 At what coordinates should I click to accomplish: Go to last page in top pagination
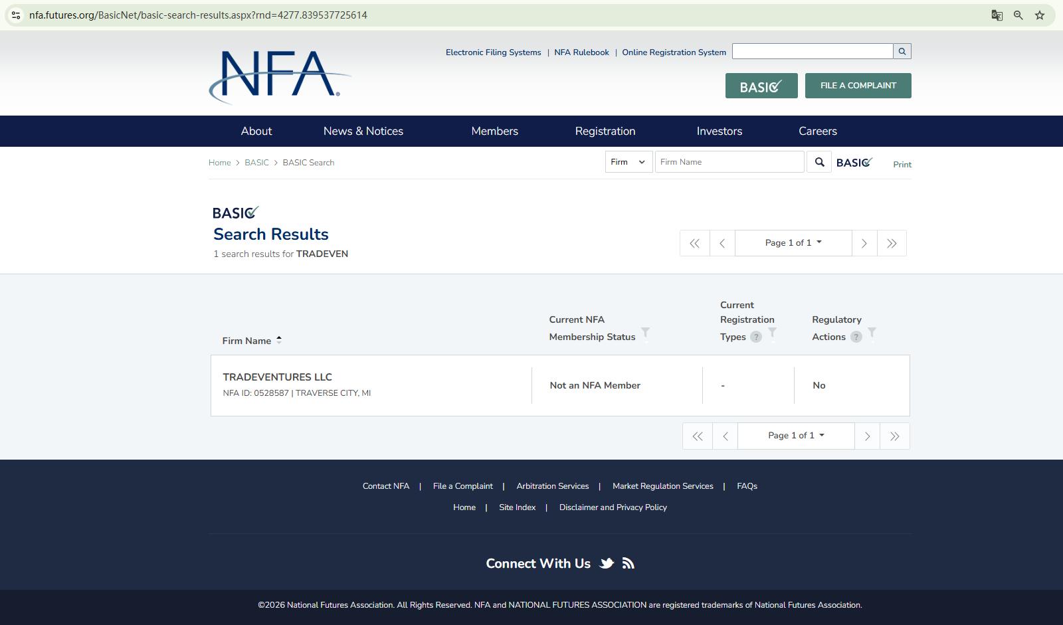tap(892, 243)
